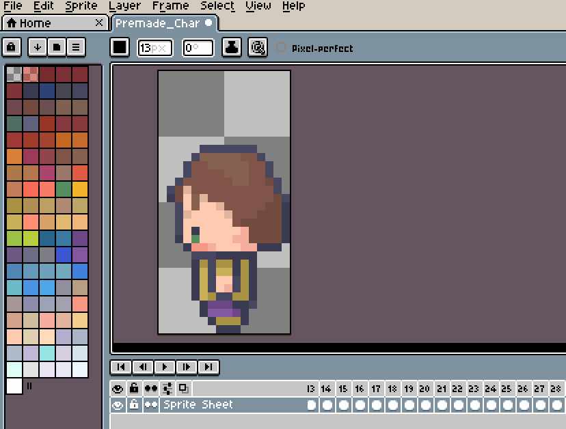Open the Sprite menu
The image size is (566, 429).
click(81, 6)
